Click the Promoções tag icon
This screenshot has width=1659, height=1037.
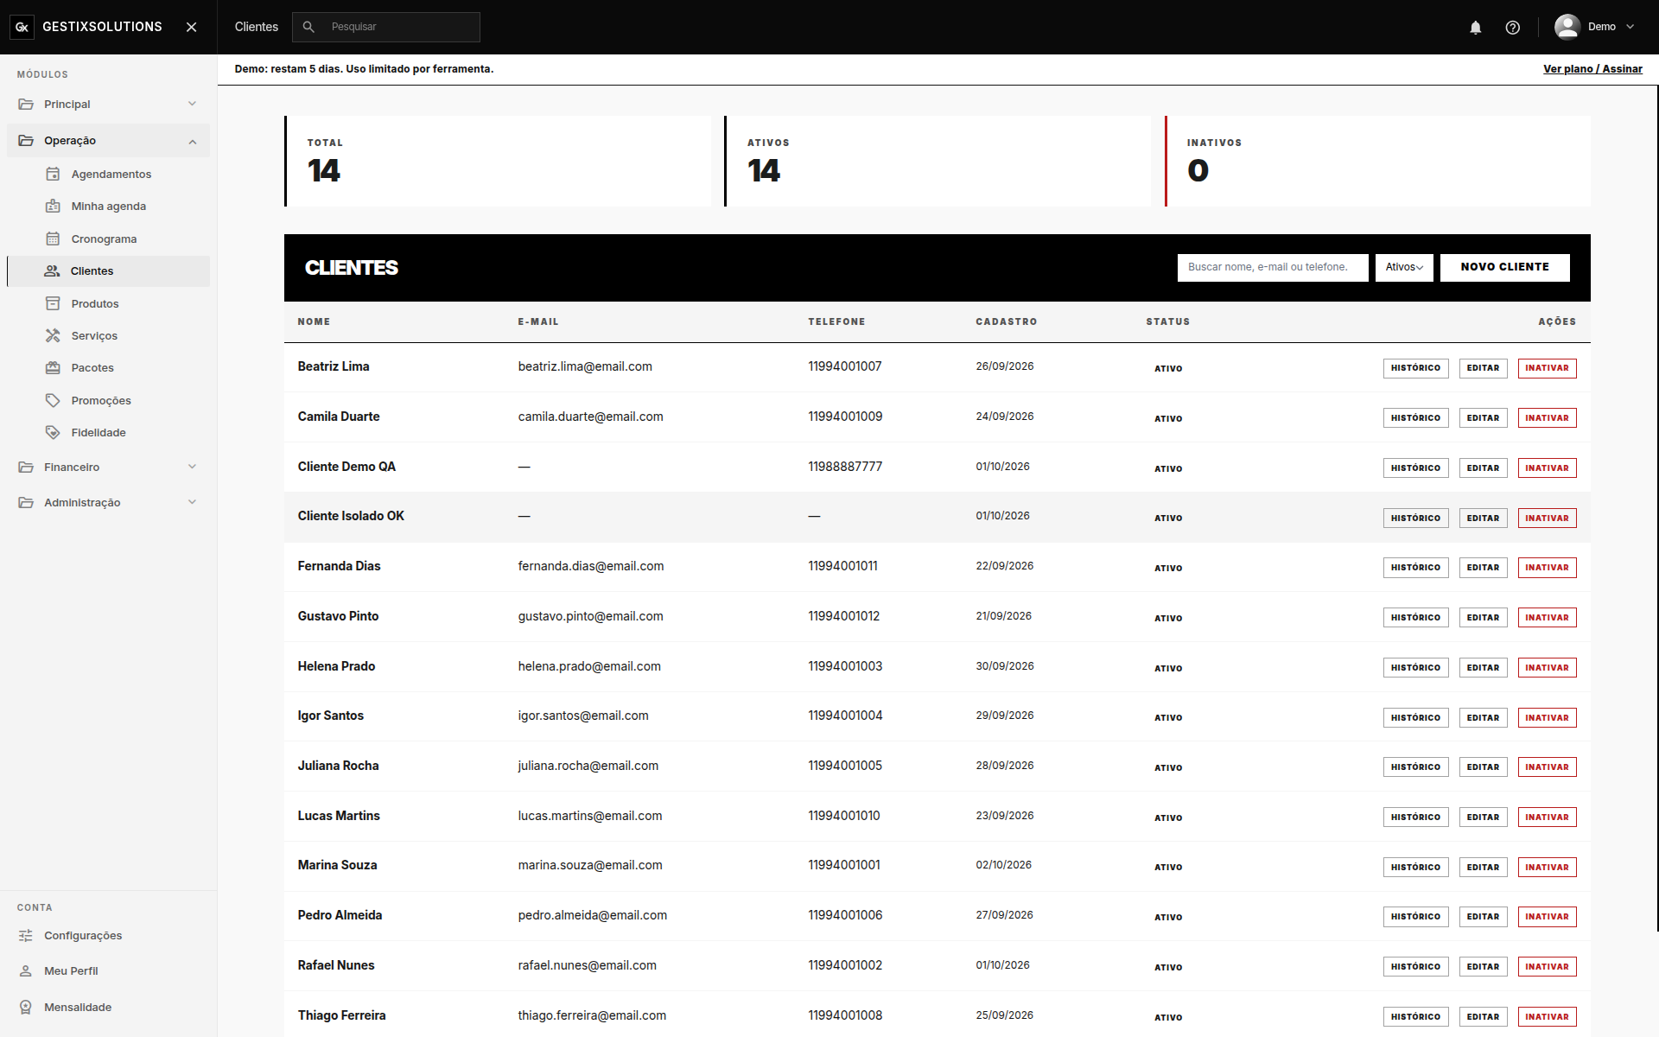[53, 400]
